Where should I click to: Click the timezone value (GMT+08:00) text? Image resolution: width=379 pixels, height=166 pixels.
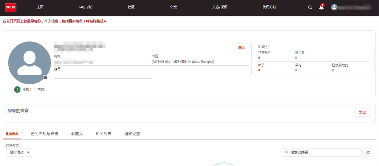pyautogui.click(x=183, y=62)
